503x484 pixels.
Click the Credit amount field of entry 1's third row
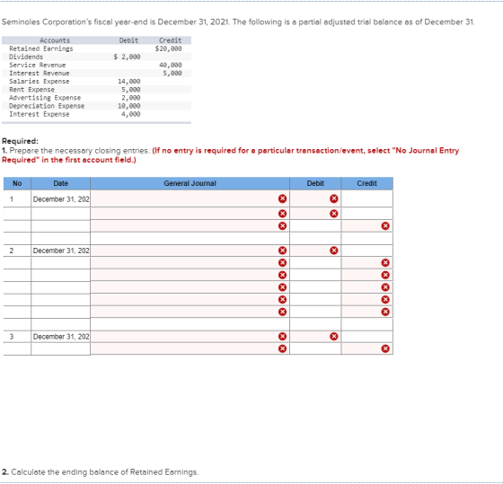[x=367, y=226]
